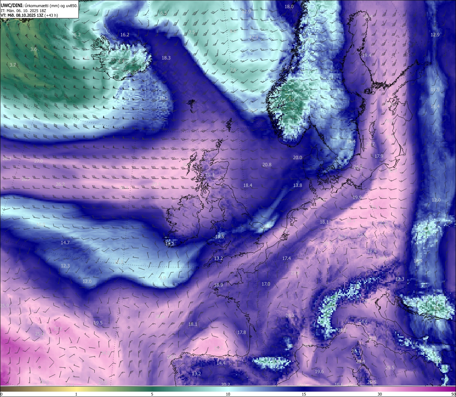The height and width of the screenshot is (397, 456).
Task: Click the 19.5 value in the southwest Atlantic
Action: [98, 323]
